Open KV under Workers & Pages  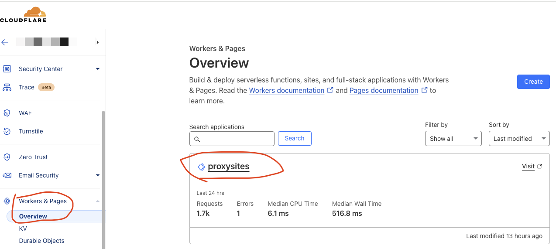[23, 229]
